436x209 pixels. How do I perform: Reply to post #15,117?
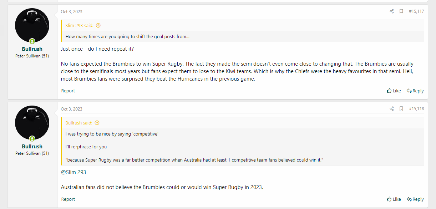[415, 91]
